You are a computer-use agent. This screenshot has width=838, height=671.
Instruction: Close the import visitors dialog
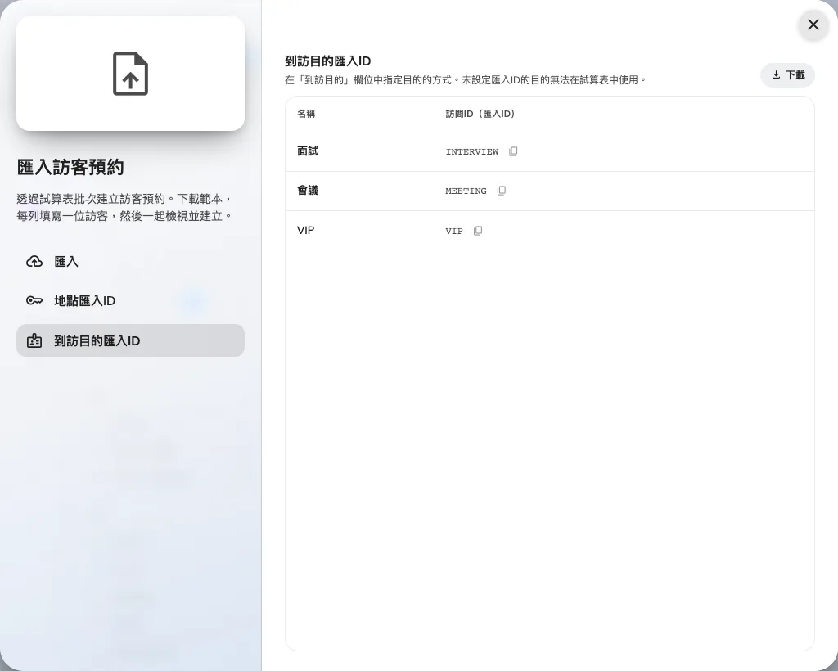[x=813, y=25]
